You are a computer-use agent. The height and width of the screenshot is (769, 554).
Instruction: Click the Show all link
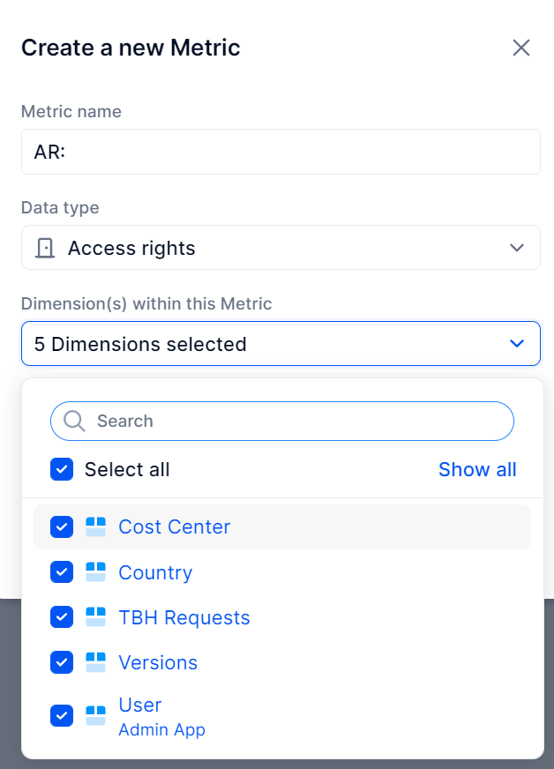tap(477, 469)
